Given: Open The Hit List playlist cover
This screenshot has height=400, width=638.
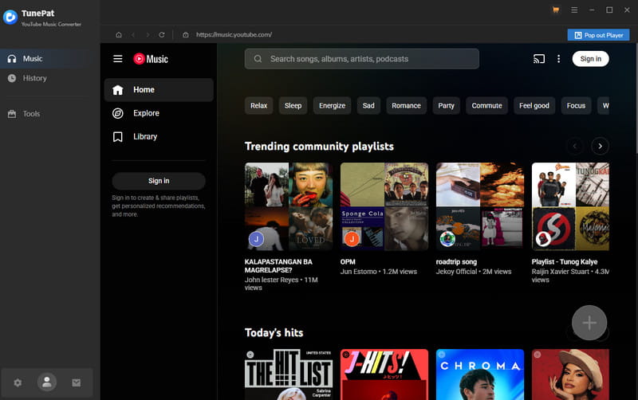Looking at the screenshot, I should pyautogui.click(x=289, y=375).
